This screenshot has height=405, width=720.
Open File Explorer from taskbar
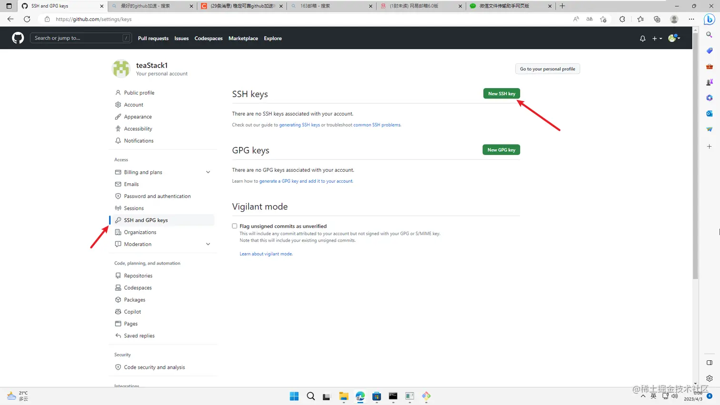tap(344, 396)
